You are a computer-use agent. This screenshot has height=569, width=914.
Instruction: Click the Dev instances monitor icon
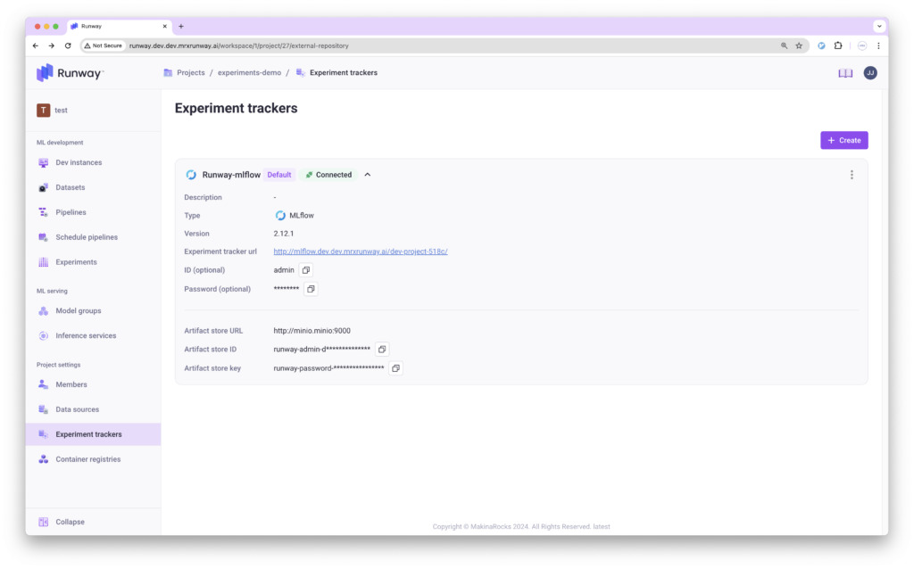pyautogui.click(x=43, y=162)
